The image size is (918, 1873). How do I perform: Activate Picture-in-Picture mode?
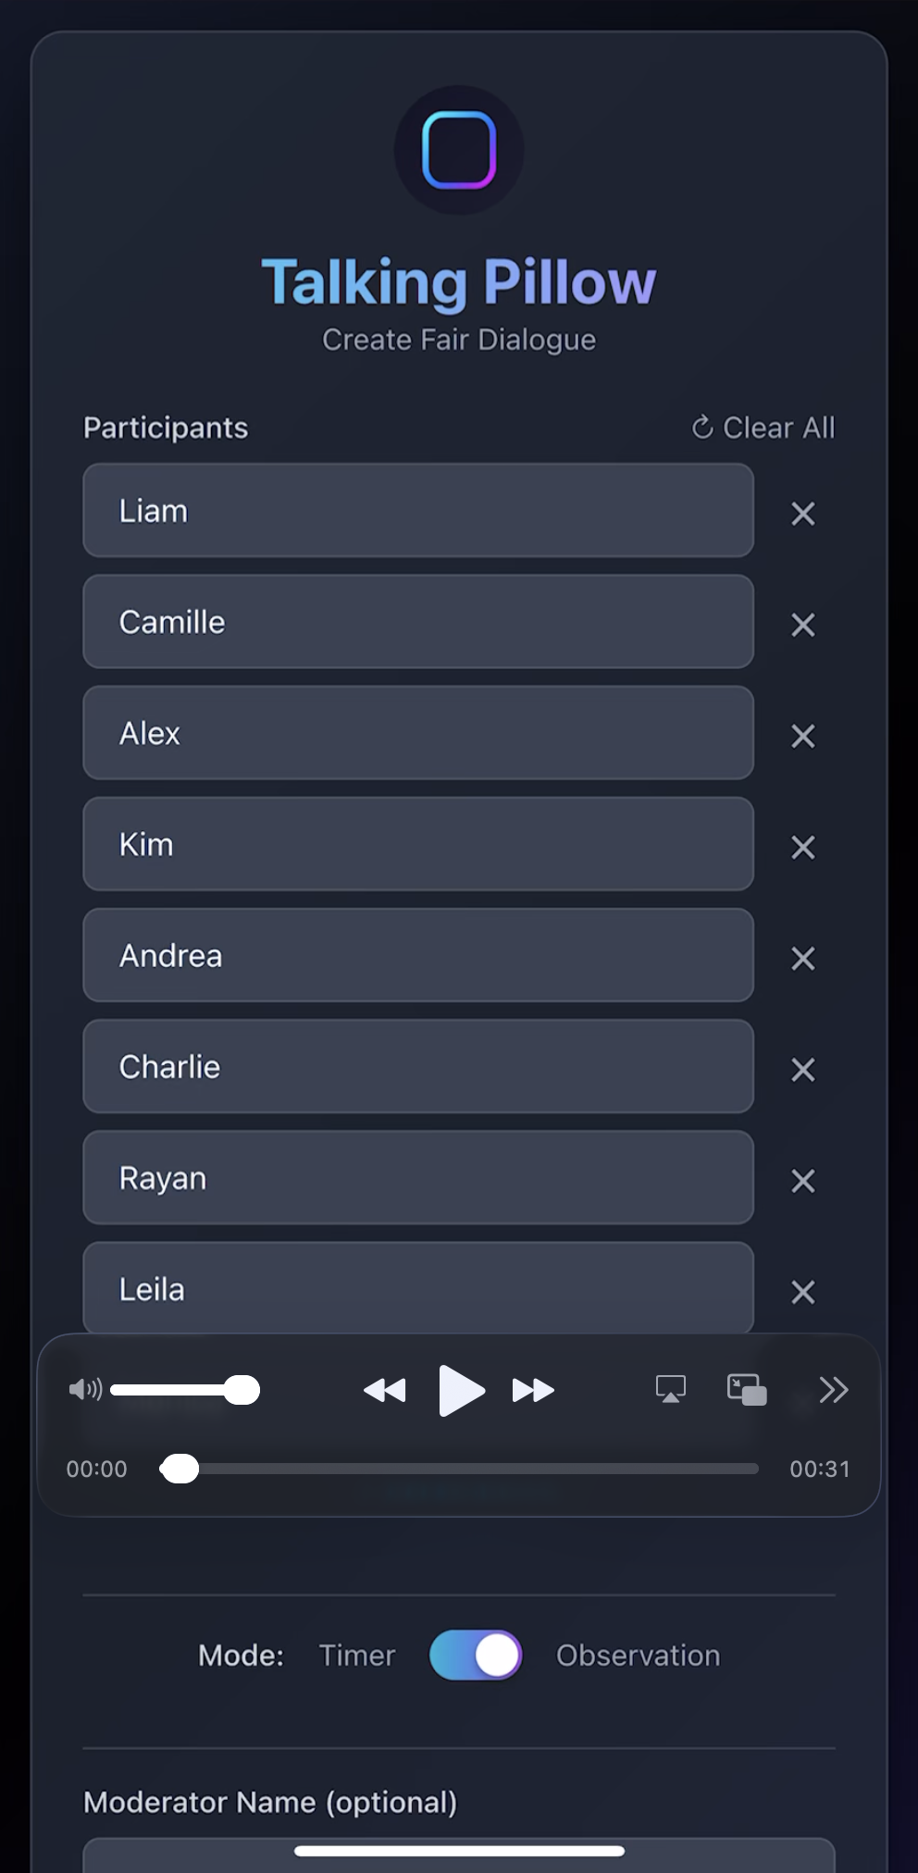tap(746, 1389)
